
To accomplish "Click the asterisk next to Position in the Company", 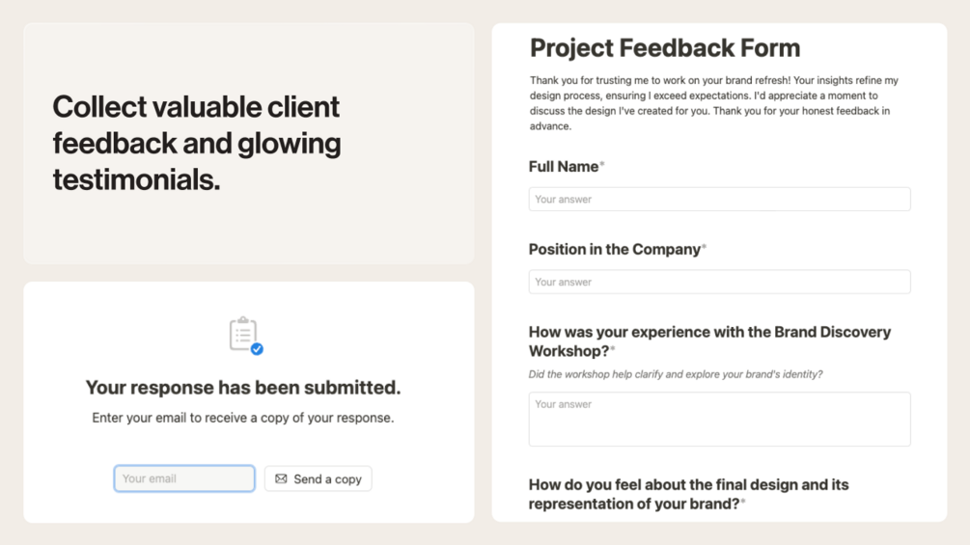I will coord(705,248).
